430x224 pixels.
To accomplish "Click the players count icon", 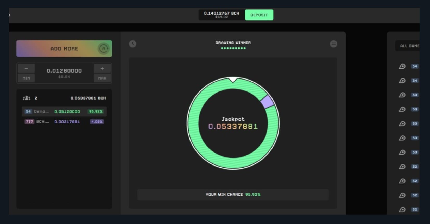I will click(27, 98).
